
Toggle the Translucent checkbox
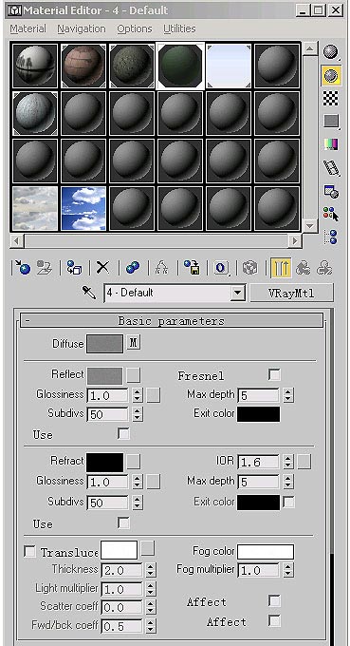(x=29, y=552)
